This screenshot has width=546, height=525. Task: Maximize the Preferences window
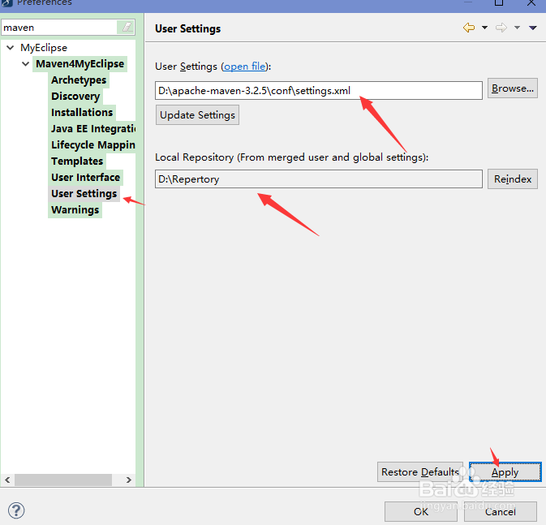[x=499, y=2]
